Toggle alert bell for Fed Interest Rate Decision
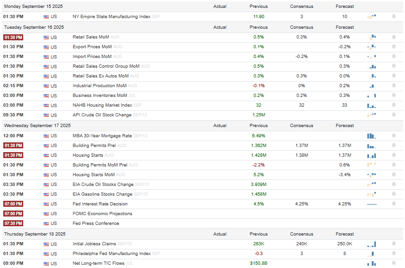Screen dimensions: 405x268 pos(394,204)
